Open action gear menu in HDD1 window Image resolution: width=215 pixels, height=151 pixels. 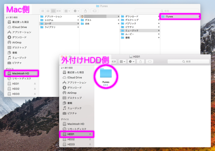(131, 62)
